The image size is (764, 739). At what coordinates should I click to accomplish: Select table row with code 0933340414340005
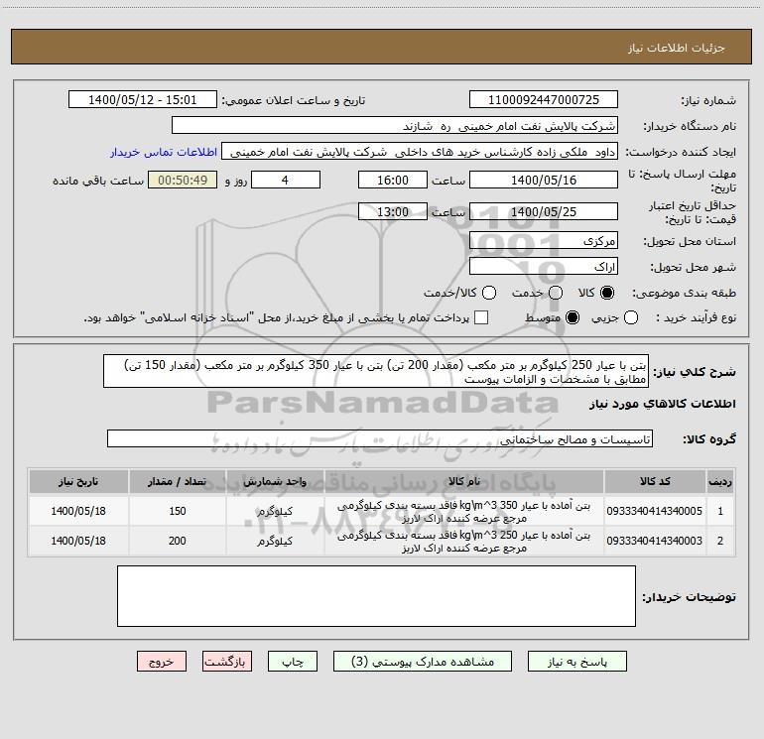pyautogui.click(x=382, y=511)
